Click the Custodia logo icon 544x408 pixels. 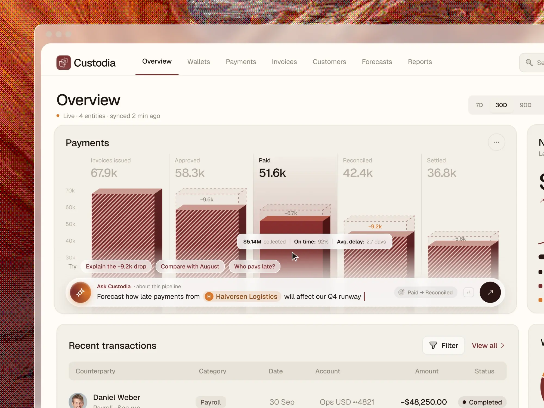[63, 63]
